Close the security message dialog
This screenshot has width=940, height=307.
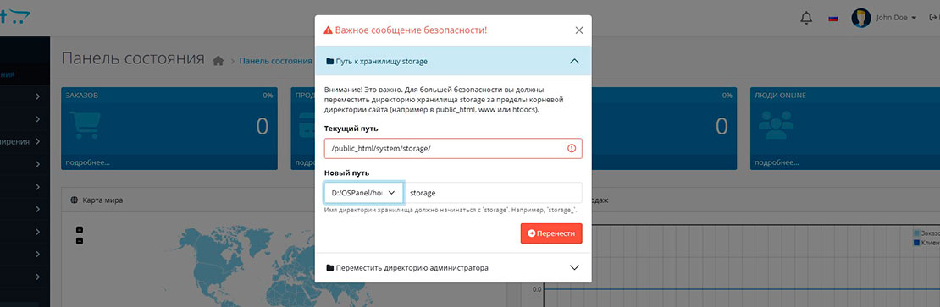[x=578, y=30]
